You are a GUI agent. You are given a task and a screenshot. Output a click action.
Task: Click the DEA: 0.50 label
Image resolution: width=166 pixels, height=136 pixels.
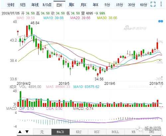click(54, 108)
